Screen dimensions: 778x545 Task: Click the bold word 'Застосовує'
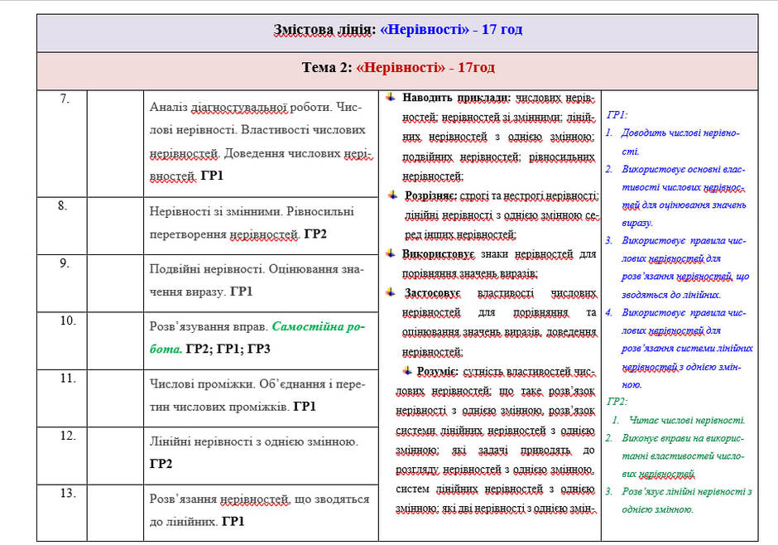[432, 294]
